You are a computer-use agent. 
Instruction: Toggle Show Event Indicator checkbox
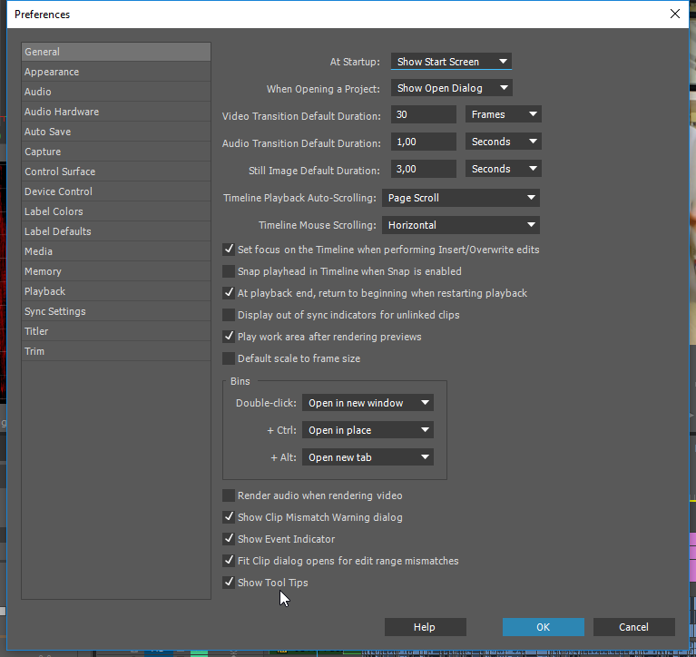pyautogui.click(x=229, y=539)
